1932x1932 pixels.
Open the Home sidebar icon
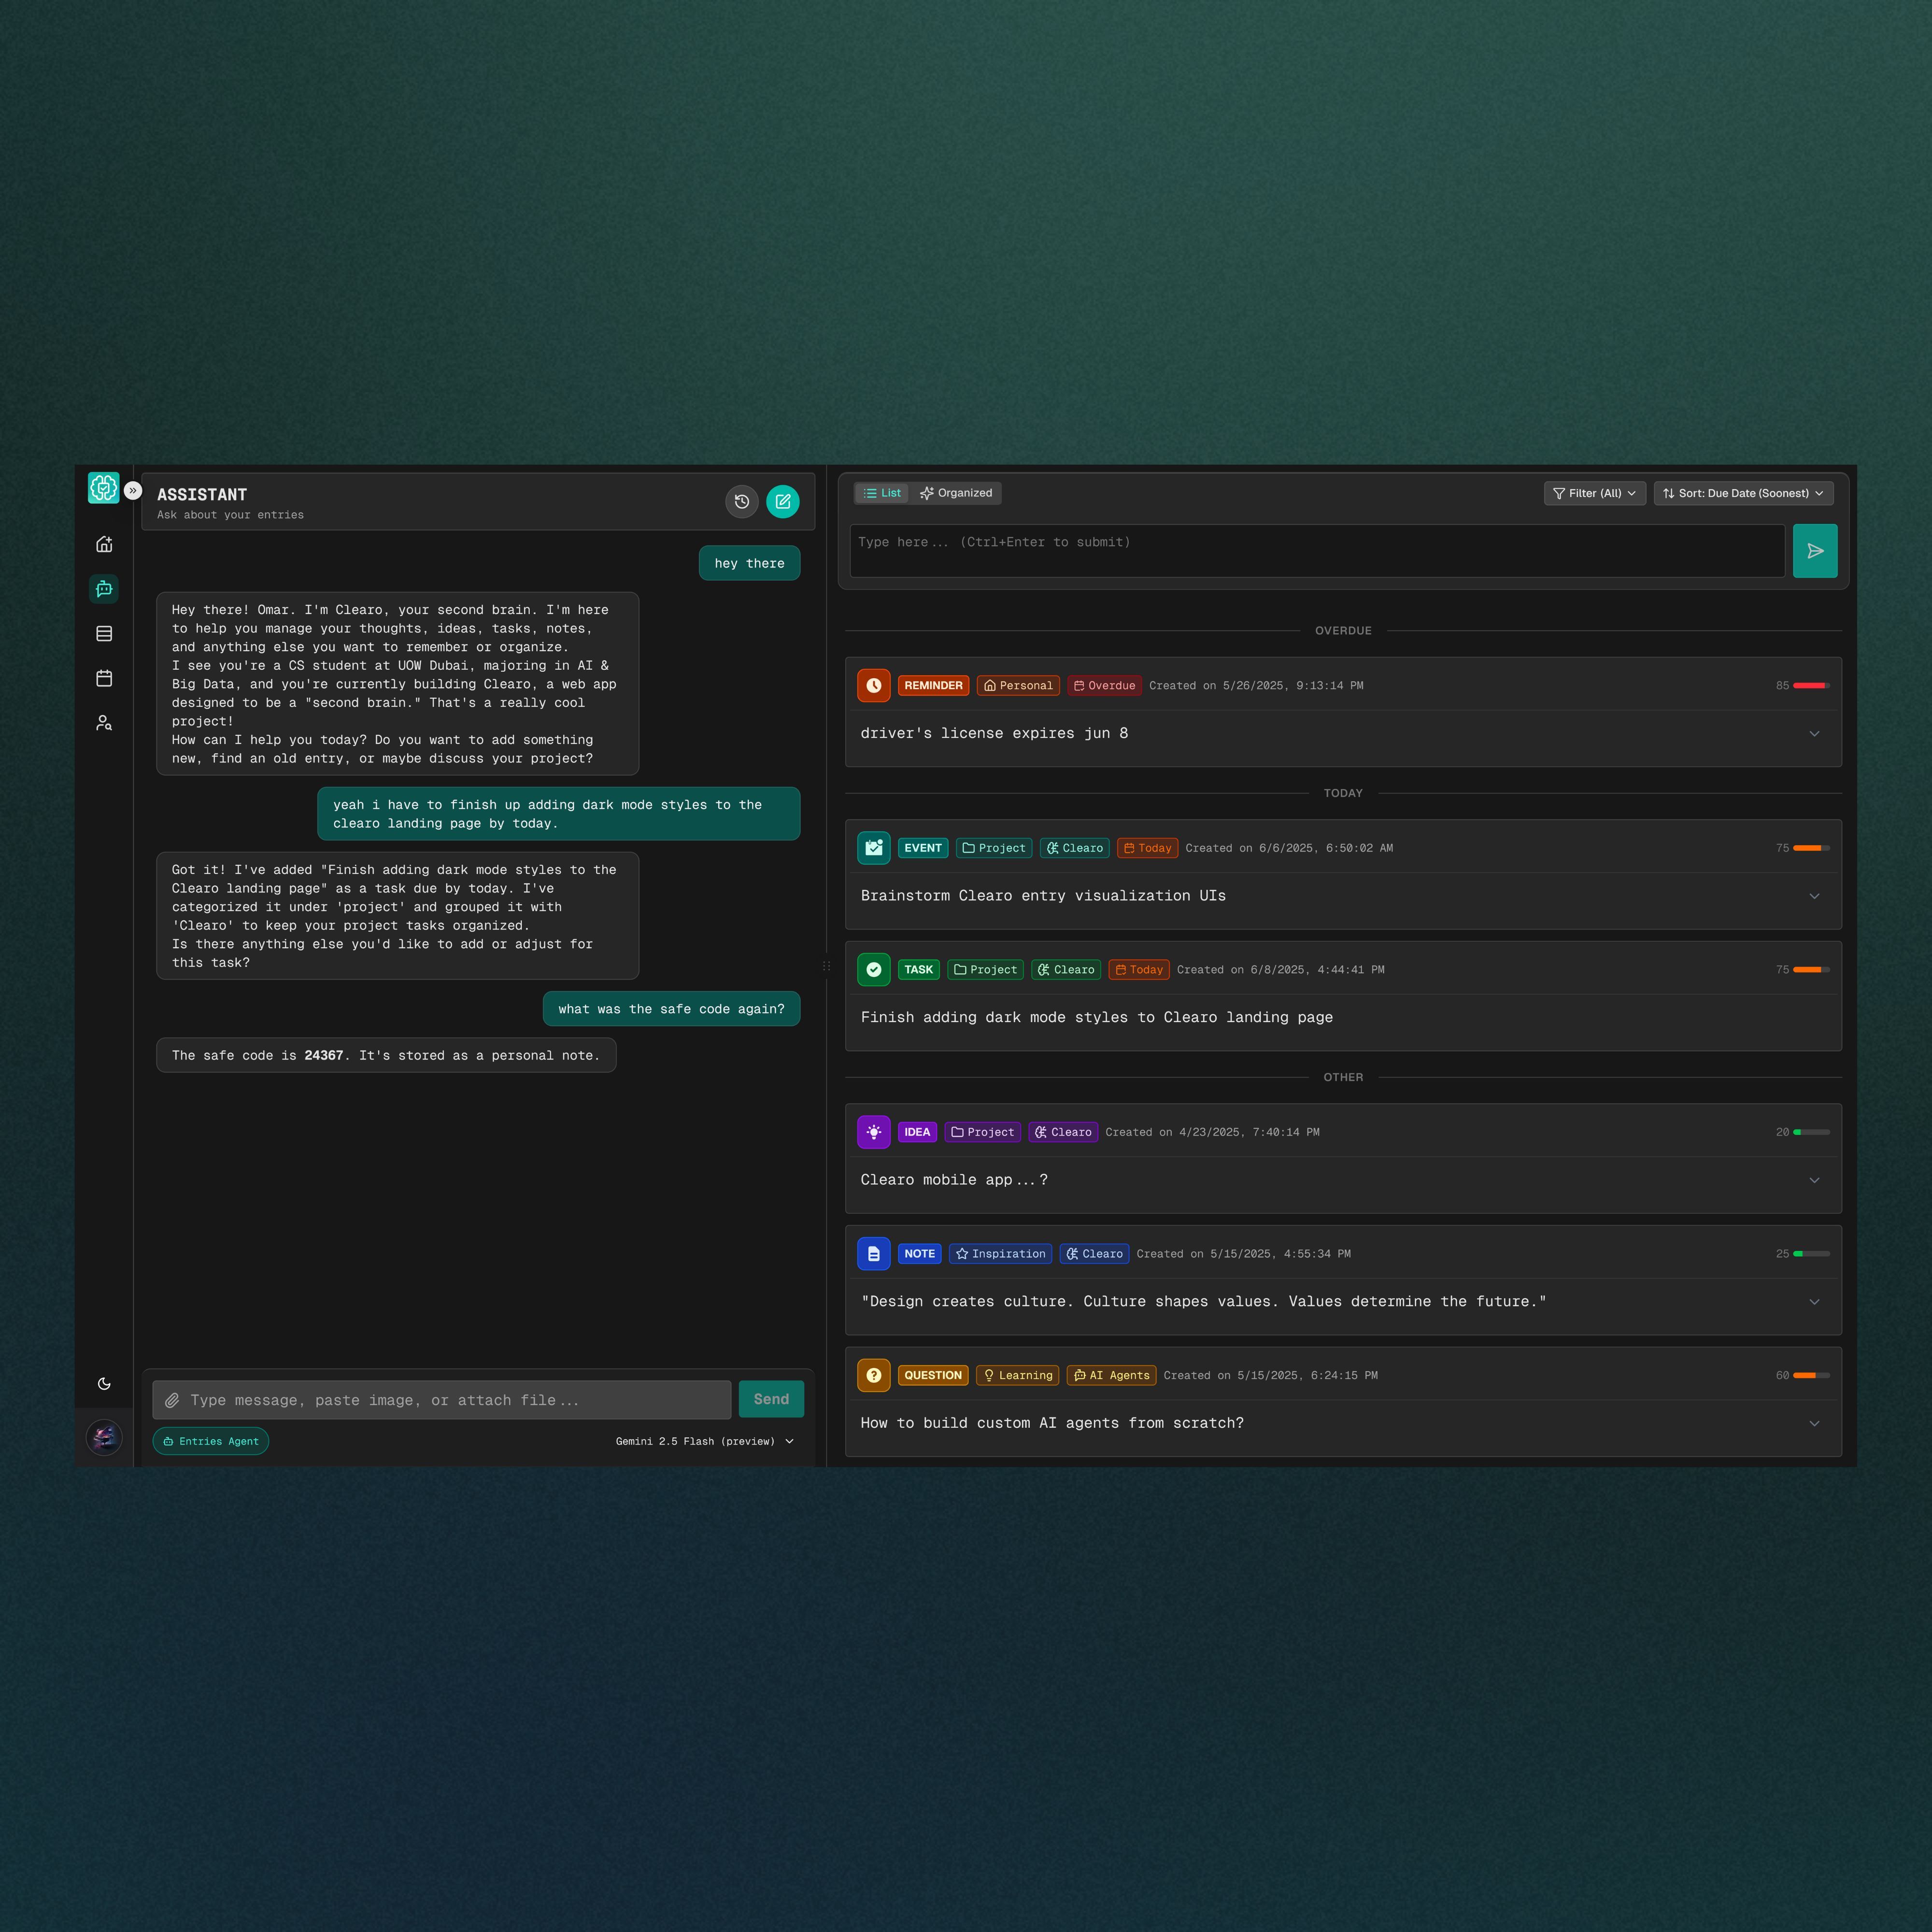[104, 544]
